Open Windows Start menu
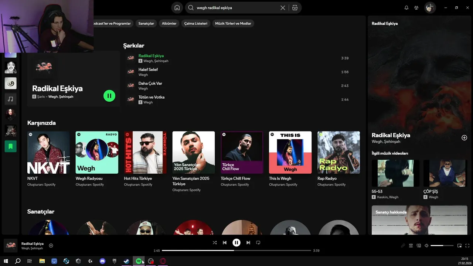This screenshot has width=473, height=266. [6, 261]
